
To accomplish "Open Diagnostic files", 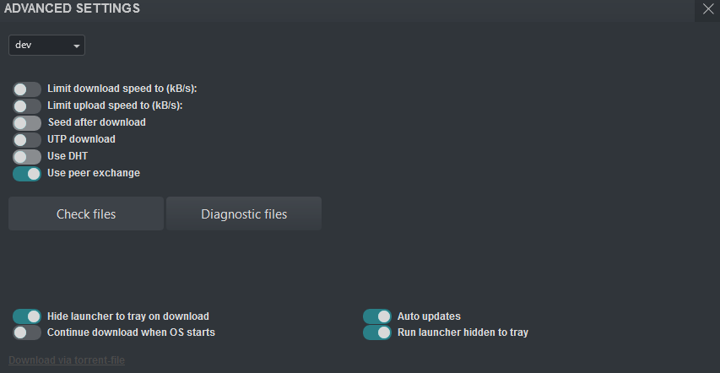I will (244, 214).
